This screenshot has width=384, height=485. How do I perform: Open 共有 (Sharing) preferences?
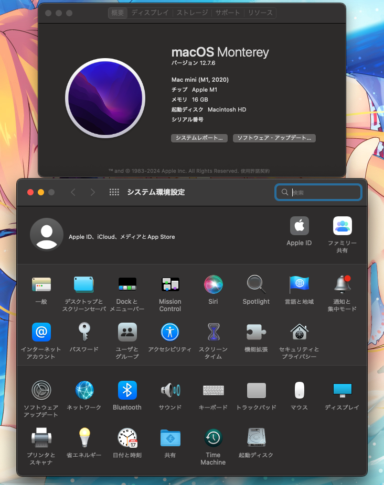(170, 438)
